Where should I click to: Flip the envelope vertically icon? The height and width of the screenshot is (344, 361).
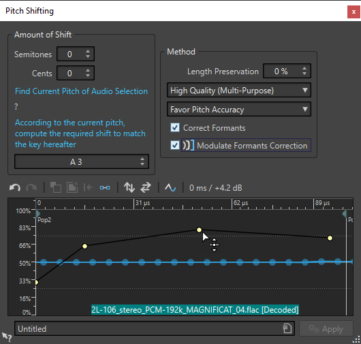pos(129,187)
